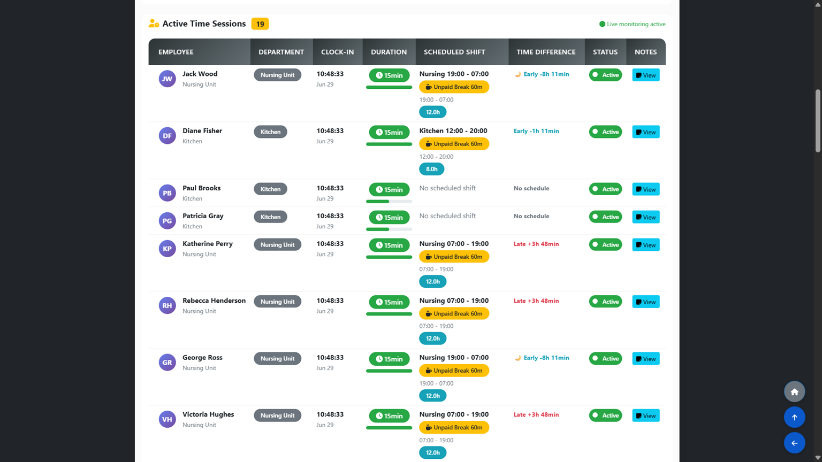Click VH avatar for Victoria Hughes

[x=167, y=419]
